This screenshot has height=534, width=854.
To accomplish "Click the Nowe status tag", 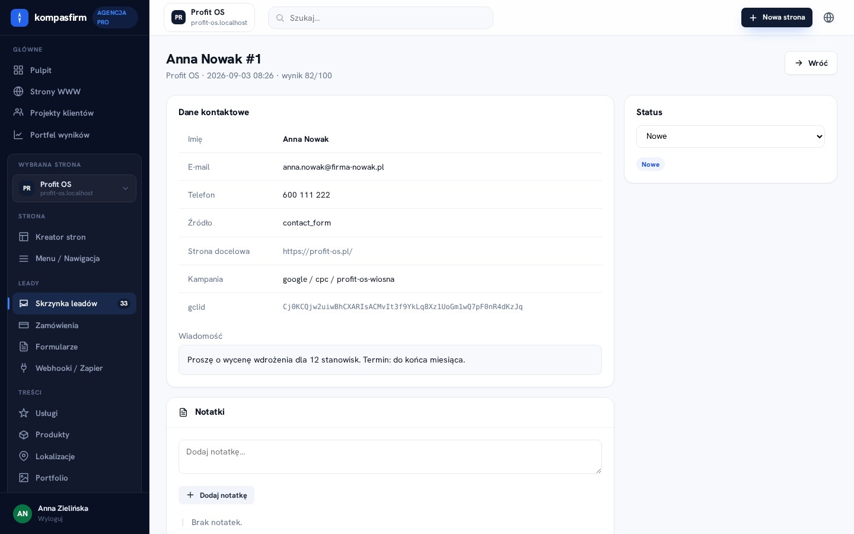I will 651,164.
